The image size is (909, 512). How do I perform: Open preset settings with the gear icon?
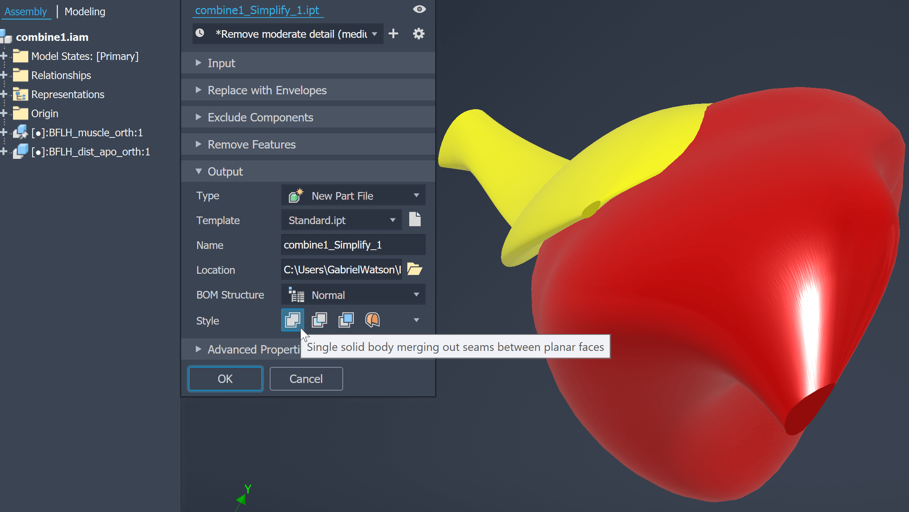click(x=418, y=34)
